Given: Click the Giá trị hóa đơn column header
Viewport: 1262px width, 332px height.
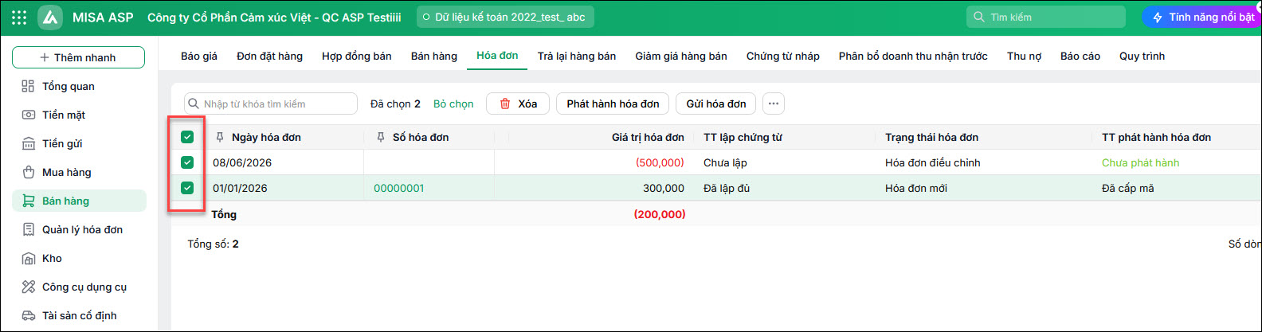Looking at the screenshot, I should [x=648, y=137].
